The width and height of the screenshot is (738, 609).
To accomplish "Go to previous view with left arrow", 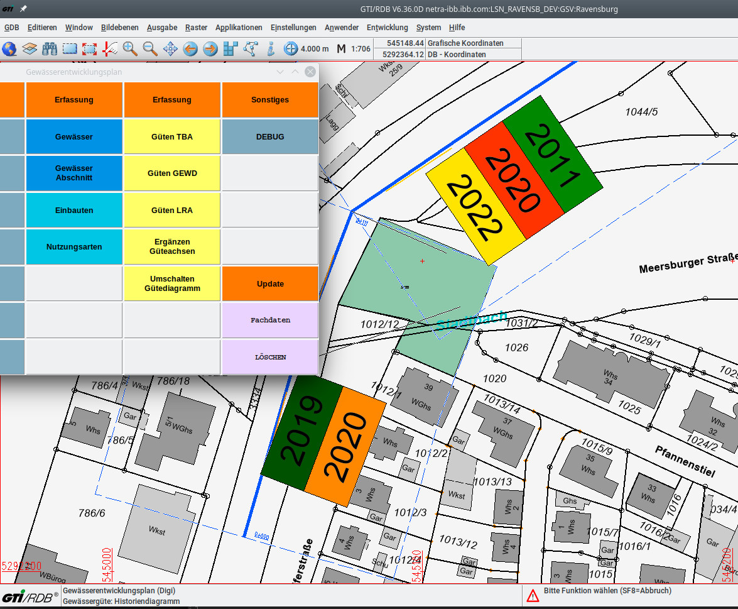I will [x=190, y=48].
